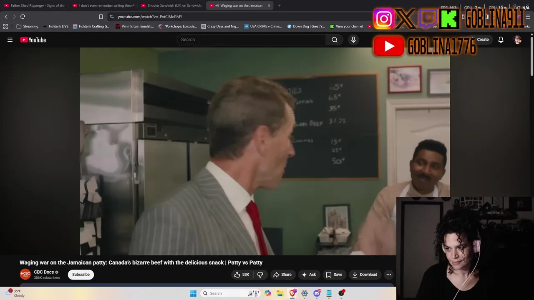Open the account avatar menu

518,40
